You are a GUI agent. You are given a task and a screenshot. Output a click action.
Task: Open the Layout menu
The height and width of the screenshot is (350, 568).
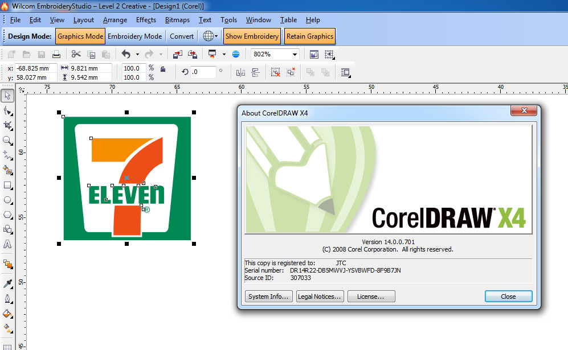pos(83,20)
